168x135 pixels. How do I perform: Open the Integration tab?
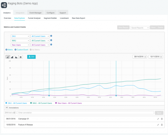tap(20, 13)
